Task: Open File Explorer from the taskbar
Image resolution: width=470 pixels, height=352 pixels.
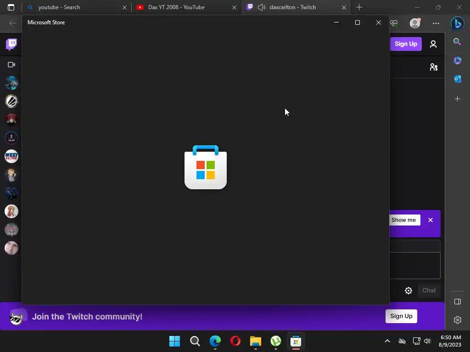Action: coord(255,341)
